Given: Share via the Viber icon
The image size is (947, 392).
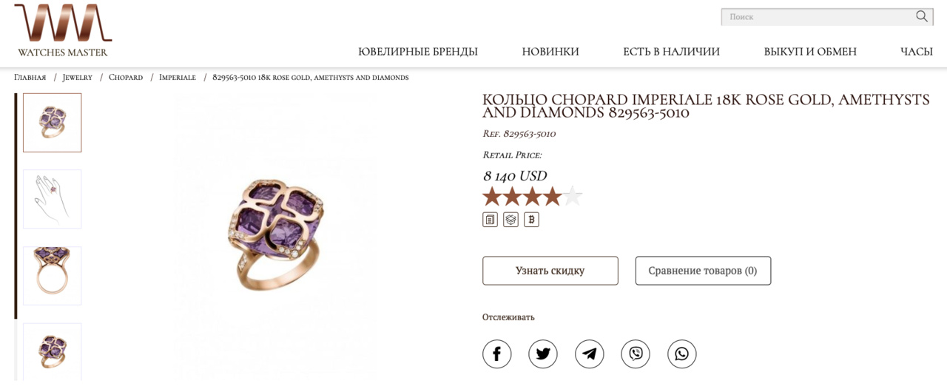Looking at the screenshot, I should (x=636, y=354).
